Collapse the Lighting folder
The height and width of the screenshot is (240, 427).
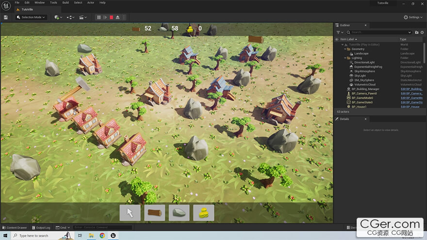[x=345, y=58]
